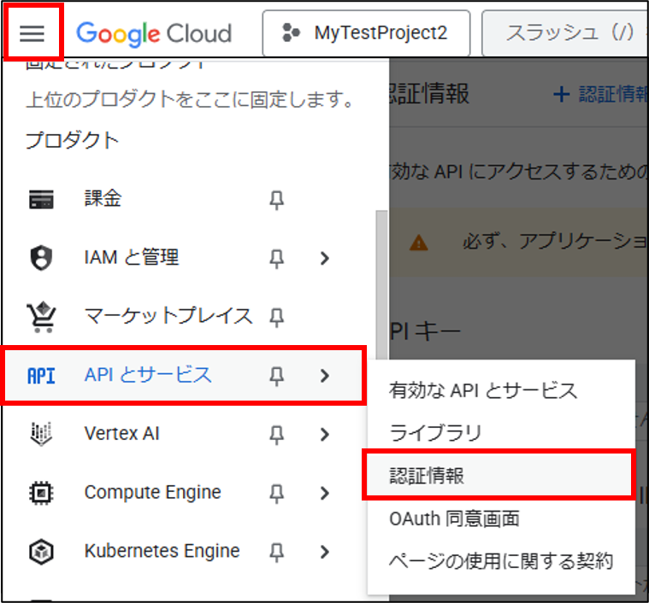Choose ページの使用に関する契約 from submenu
The image size is (649, 603).
coord(501,561)
